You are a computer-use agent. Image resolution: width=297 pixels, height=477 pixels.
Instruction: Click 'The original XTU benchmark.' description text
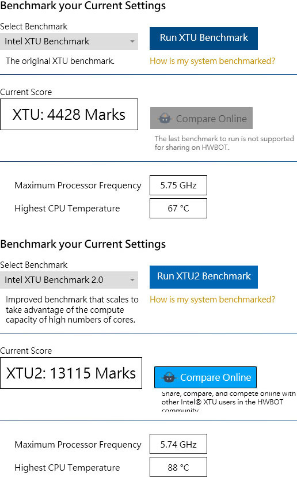point(60,61)
